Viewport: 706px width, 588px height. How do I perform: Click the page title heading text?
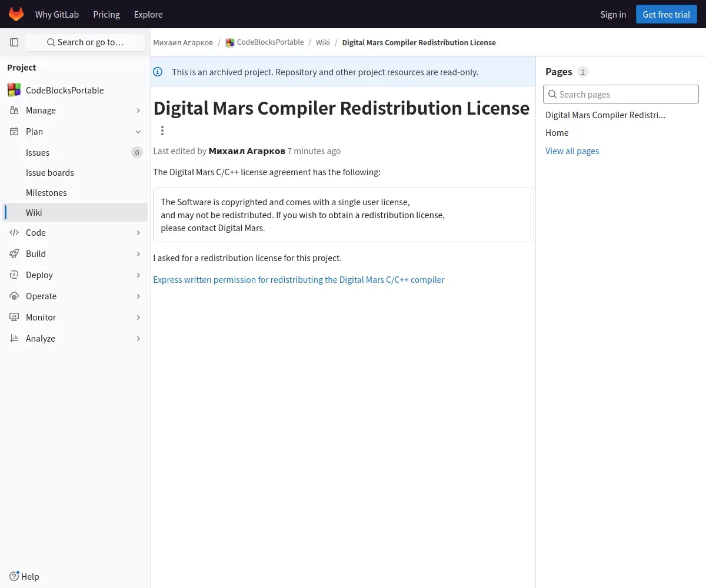(341, 108)
